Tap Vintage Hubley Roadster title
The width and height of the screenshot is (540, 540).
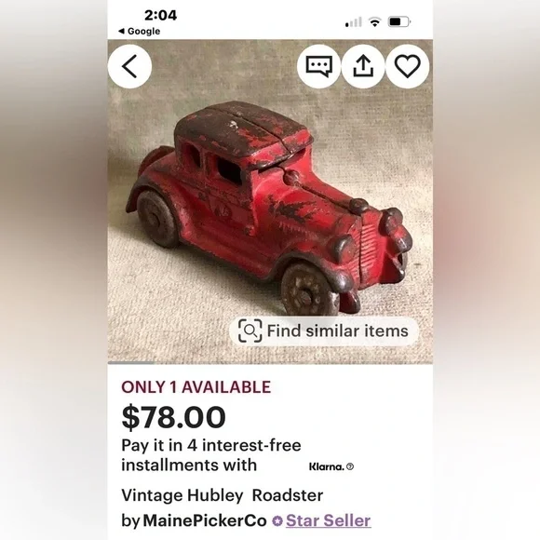(x=223, y=495)
